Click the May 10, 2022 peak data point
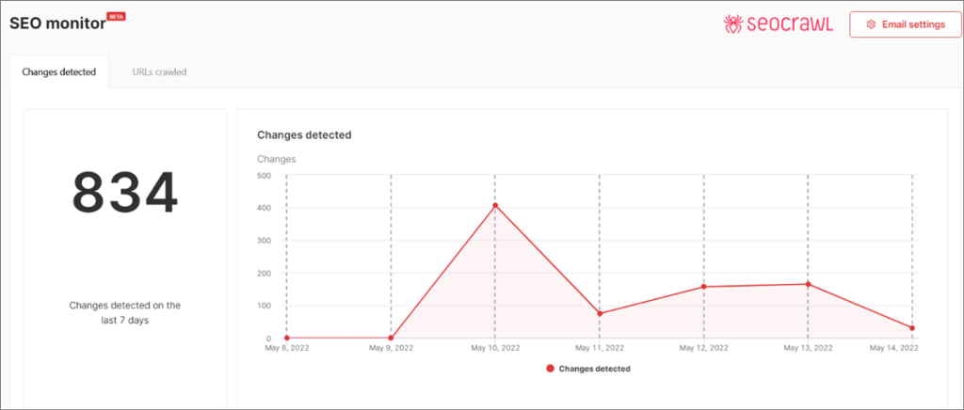 495,206
